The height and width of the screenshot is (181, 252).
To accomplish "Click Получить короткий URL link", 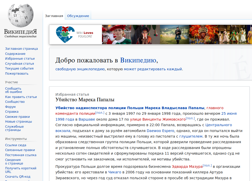I will click(x=21, y=170).
